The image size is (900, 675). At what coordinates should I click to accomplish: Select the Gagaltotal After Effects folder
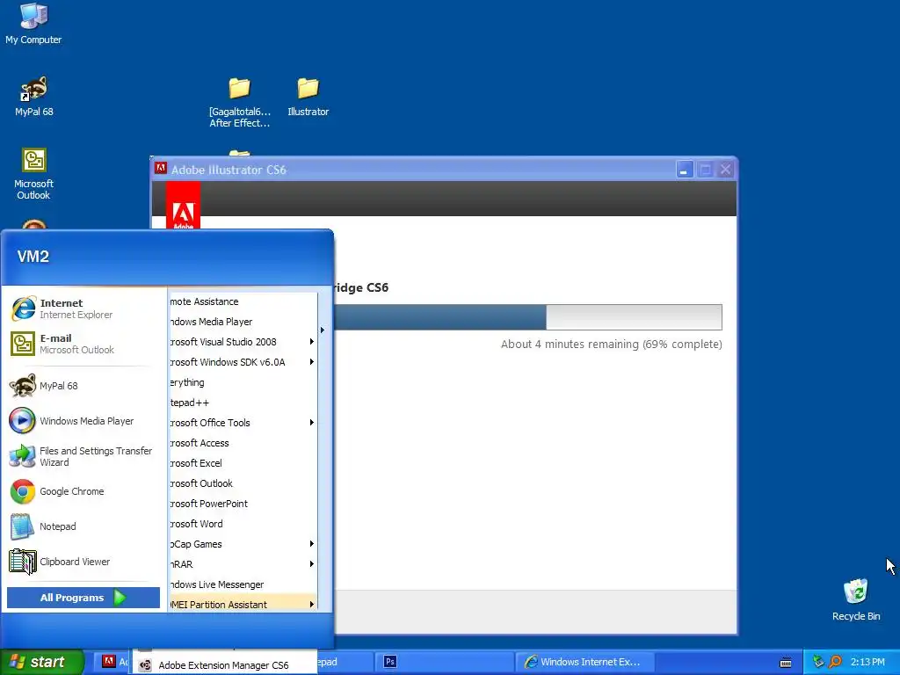(239, 102)
